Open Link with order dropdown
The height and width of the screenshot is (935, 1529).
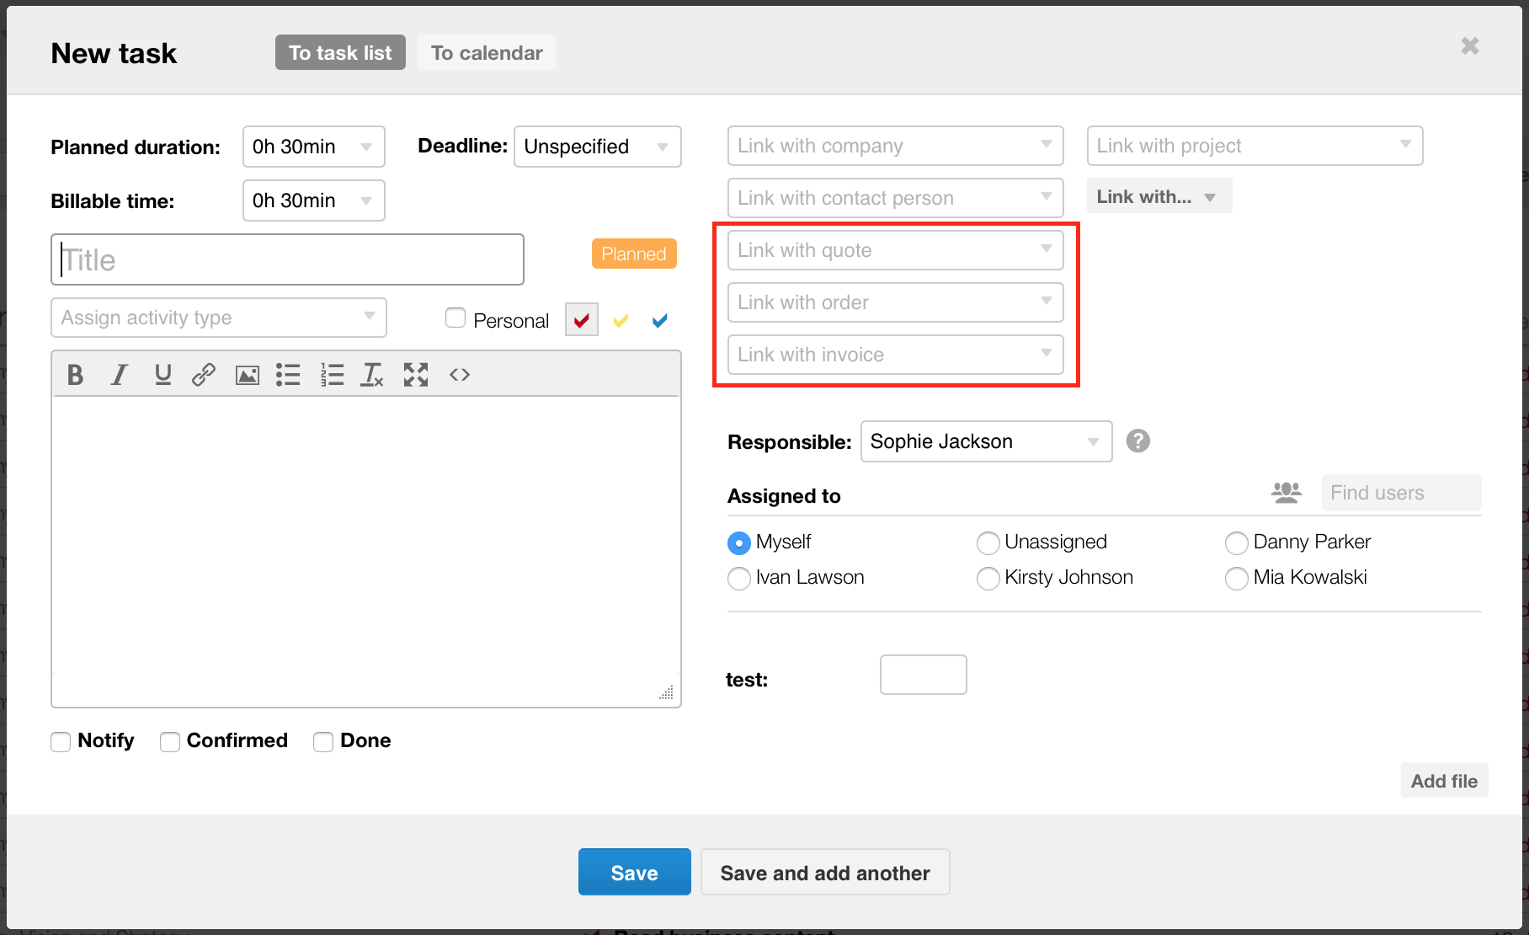tap(896, 302)
